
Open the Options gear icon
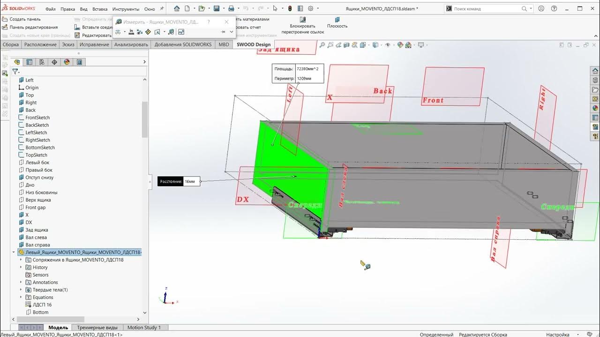[x=310, y=8]
